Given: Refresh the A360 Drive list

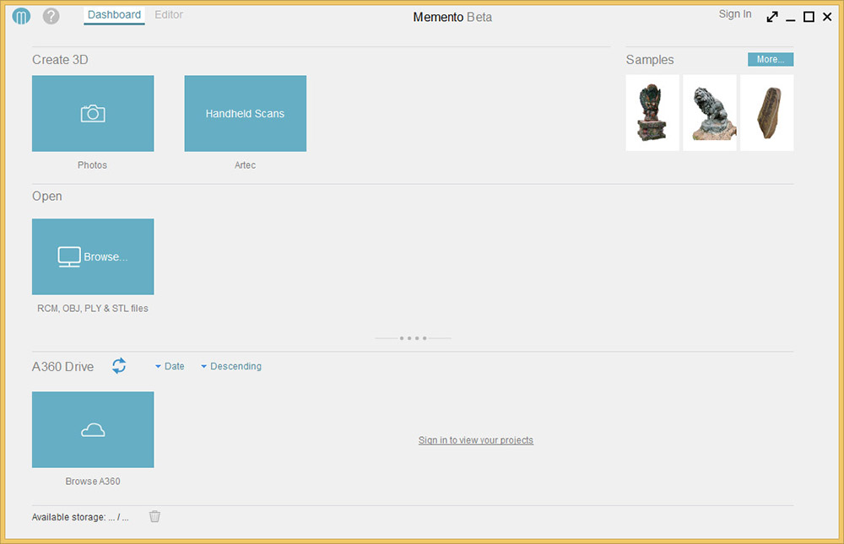Looking at the screenshot, I should click(119, 366).
